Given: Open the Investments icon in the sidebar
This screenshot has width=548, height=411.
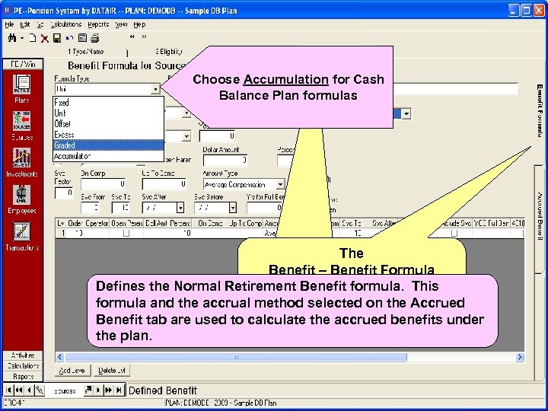Looking at the screenshot, I should pyautogui.click(x=21, y=158).
